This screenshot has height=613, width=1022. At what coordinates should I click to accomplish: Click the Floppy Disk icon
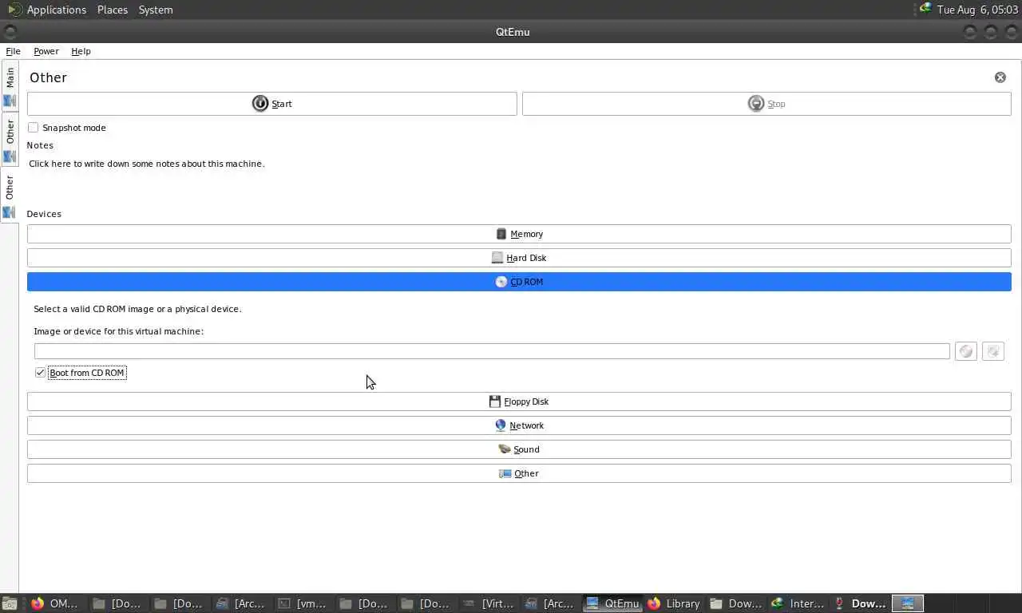point(495,401)
